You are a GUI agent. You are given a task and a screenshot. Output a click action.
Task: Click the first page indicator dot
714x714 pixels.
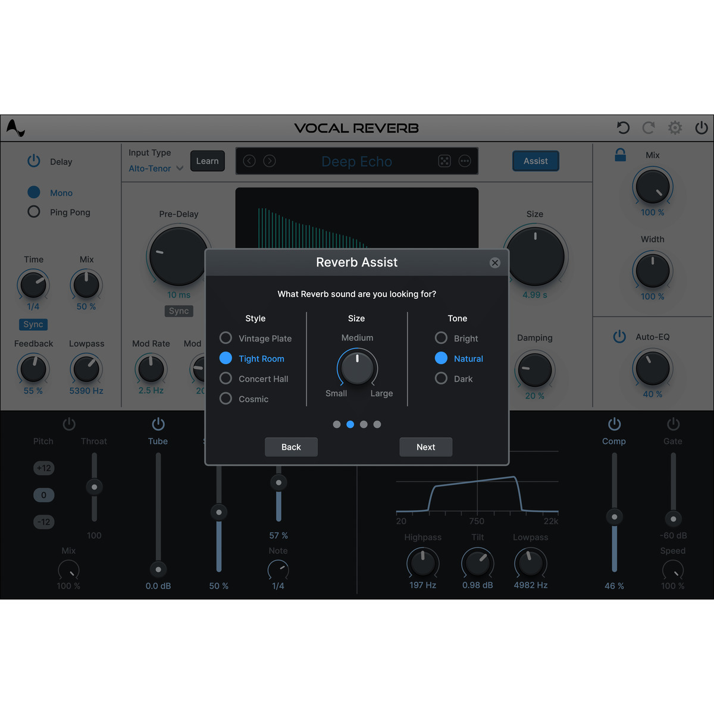click(x=337, y=424)
